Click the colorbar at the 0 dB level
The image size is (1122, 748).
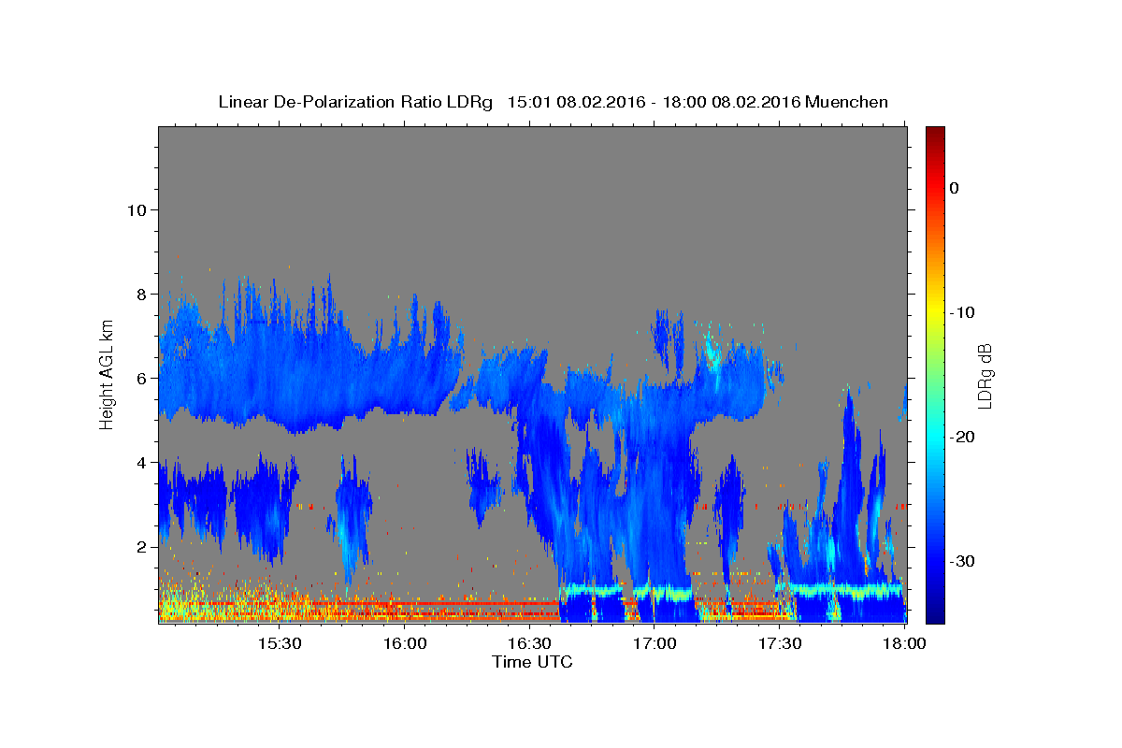click(x=935, y=188)
